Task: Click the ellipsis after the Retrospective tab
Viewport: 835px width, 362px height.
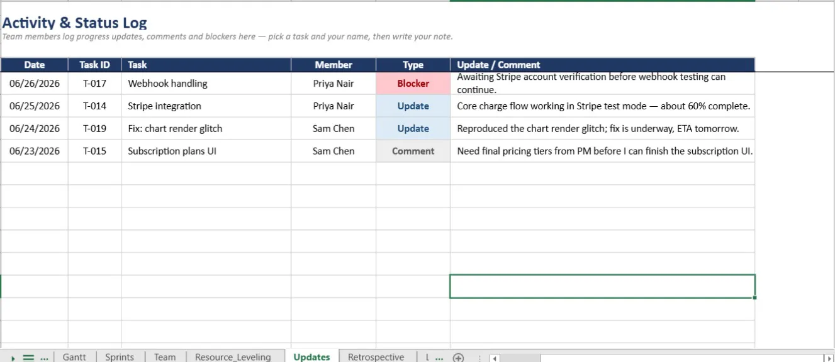Action: [x=439, y=358]
